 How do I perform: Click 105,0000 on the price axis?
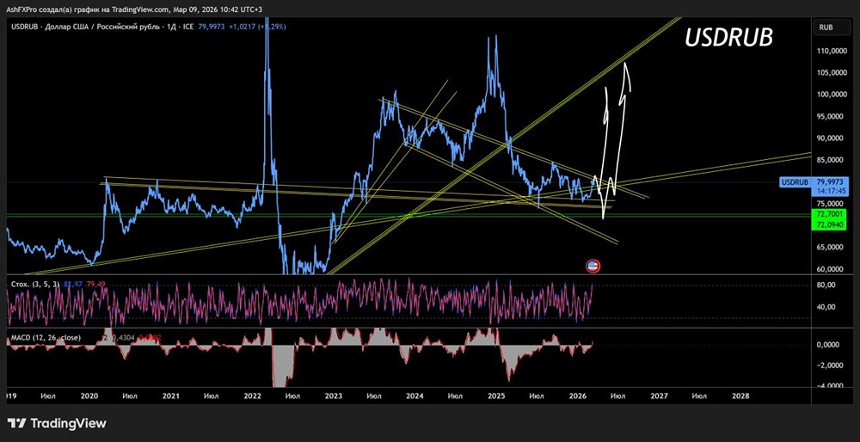tap(830, 72)
